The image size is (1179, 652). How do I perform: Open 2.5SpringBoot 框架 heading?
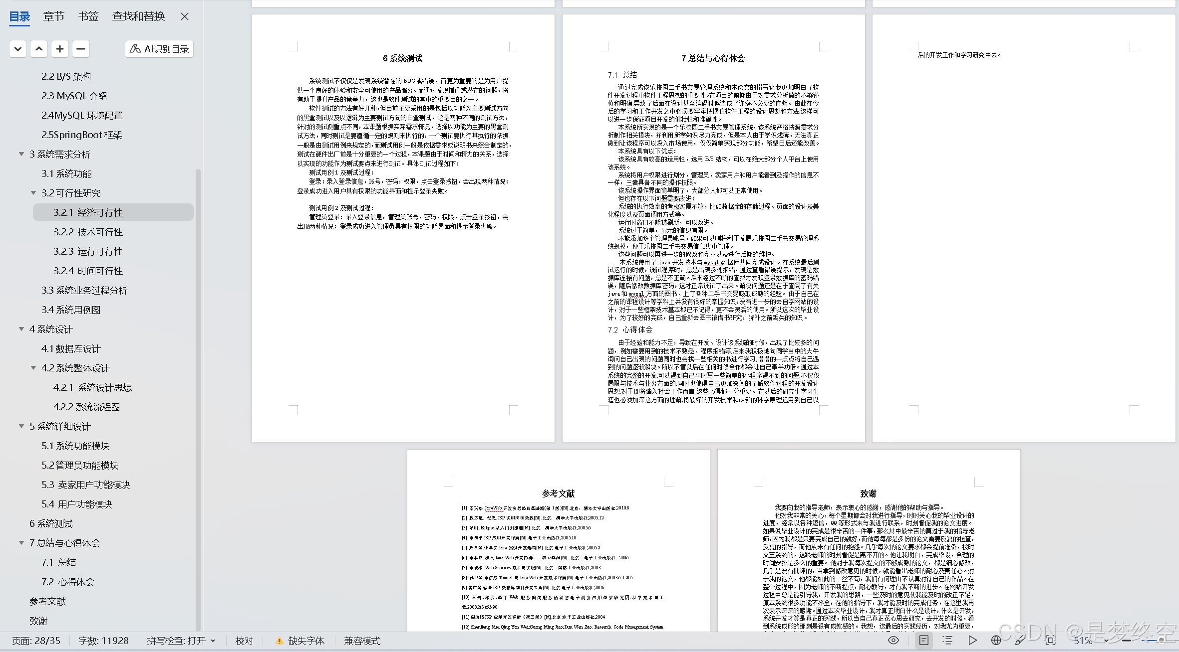pyautogui.click(x=81, y=135)
